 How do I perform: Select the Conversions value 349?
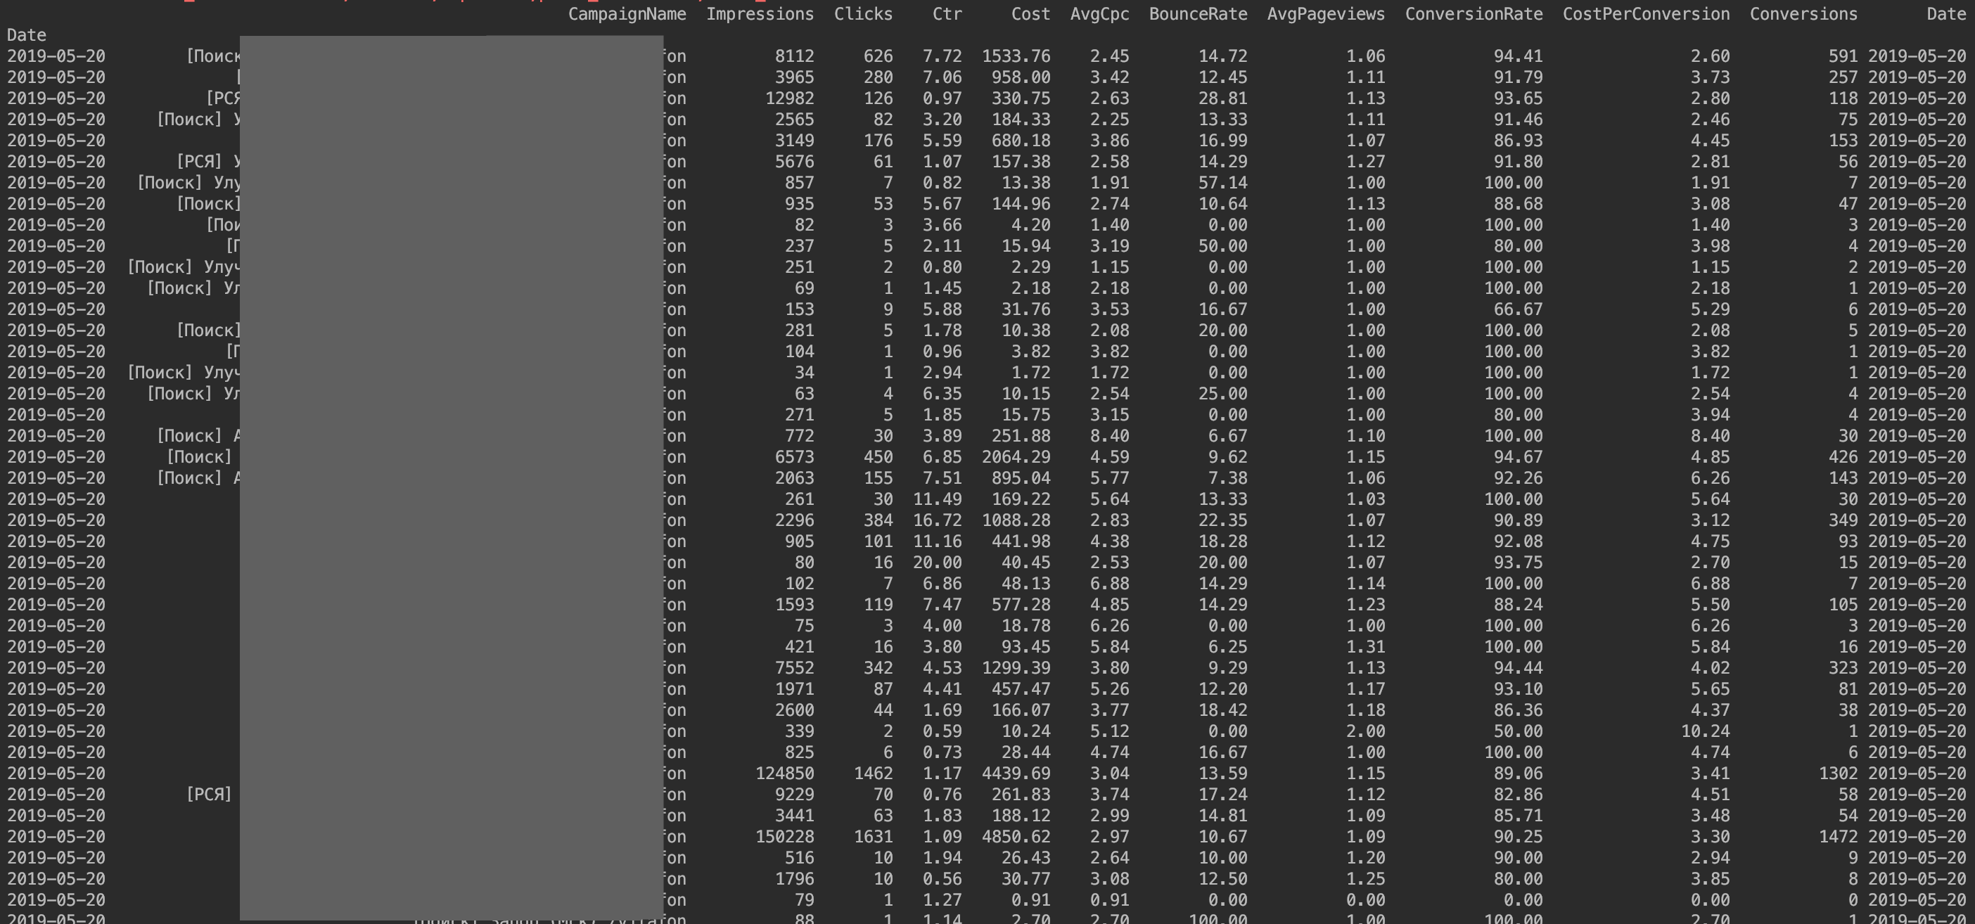pos(1842,520)
